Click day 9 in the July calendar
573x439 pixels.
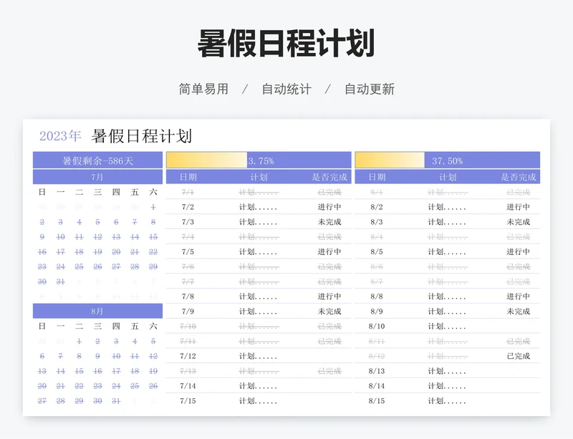pos(42,237)
